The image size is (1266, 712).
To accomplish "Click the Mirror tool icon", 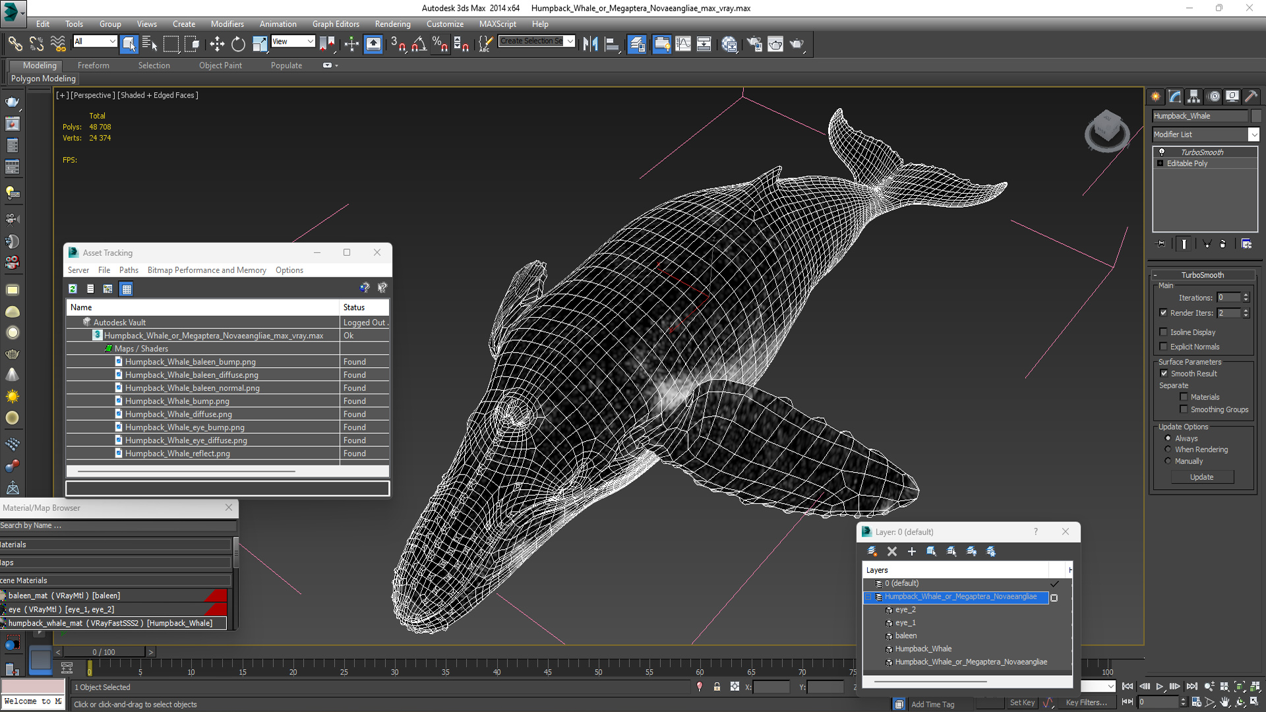I will point(590,44).
